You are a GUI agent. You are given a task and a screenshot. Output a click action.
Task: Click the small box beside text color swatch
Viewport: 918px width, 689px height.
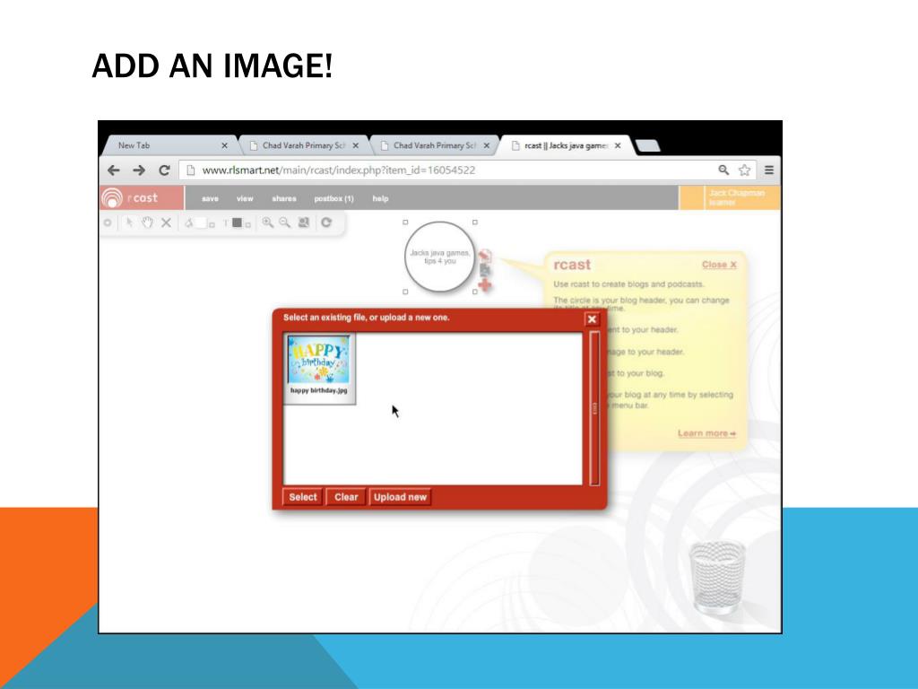click(x=247, y=224)
